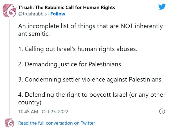Click the T'ruah: The Rabbinic Call display name
Screen dimensions: 170x130
pyautogui.click(x=67, y=7)
